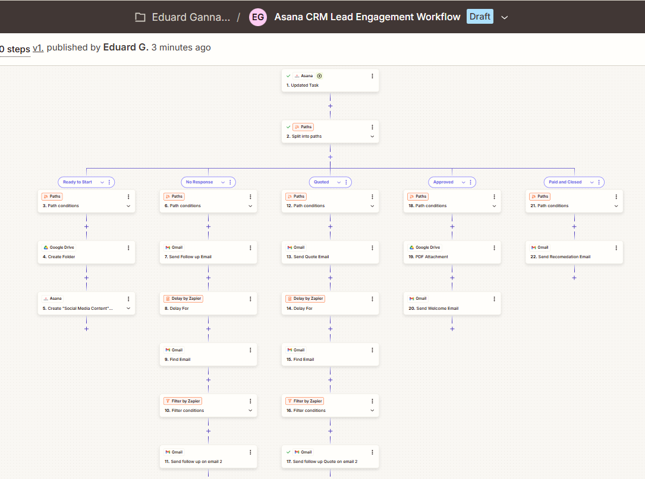Click the folder icon in header breadcrumb
Screen dimensions: 645x479
(x=140, y=17)
